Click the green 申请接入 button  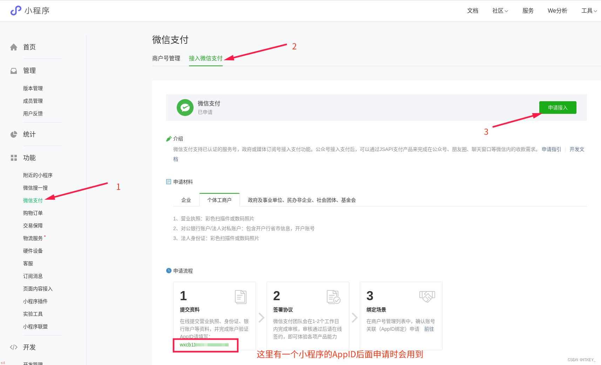pyautogui.click(x=558, y=108)
